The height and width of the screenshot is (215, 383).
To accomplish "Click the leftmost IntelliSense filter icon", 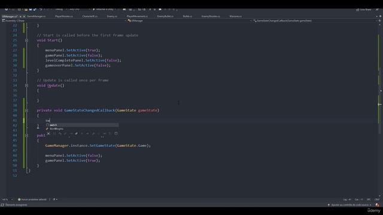I will click(48, 134).
